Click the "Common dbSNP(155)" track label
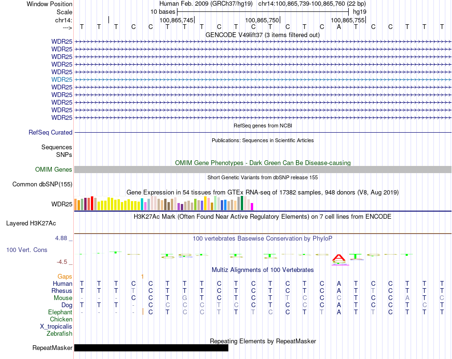The height and width of the screenshot is (359, 452). pyautogui.click(x=42, y=184)
